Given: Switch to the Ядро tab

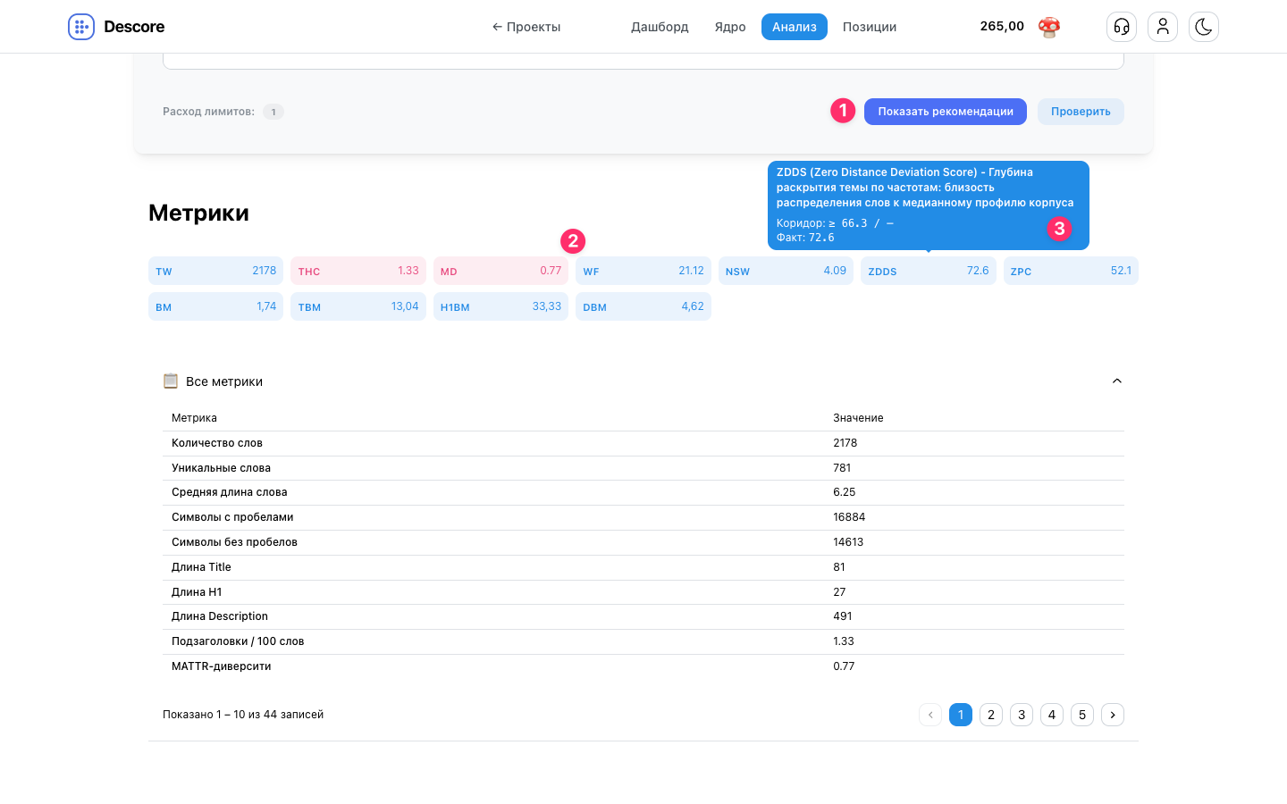Looking at the screenshot, I should click(730, 27).
